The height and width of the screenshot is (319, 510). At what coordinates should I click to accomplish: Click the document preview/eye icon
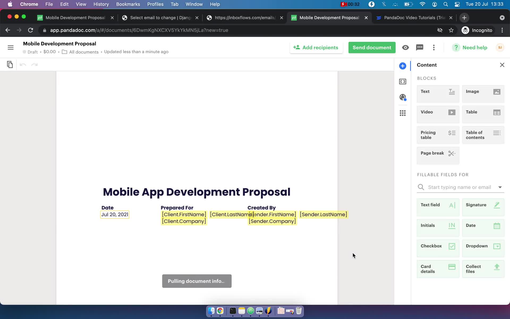coord(405,47)
